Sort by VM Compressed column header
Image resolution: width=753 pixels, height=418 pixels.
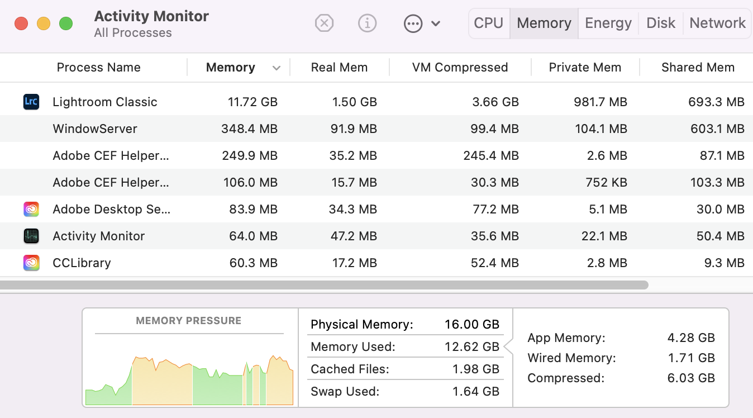pyautogui.click(x=460, y=68)
